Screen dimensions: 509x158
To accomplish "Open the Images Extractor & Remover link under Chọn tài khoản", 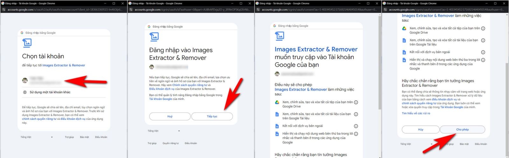I will pos(64,65).
